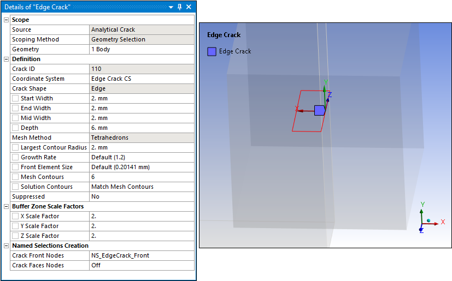Screen dimensions: 452x281
Task: Select the Scoping Method Geometry Selection cell
Action: [142, 39]
